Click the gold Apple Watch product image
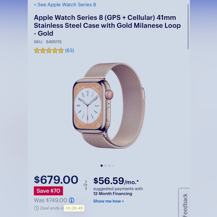The height and width of the screenshot is (217, 217). [x=109, y=106]
